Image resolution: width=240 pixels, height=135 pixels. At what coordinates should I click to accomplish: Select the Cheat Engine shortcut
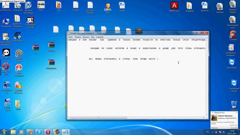click(18, 37)
